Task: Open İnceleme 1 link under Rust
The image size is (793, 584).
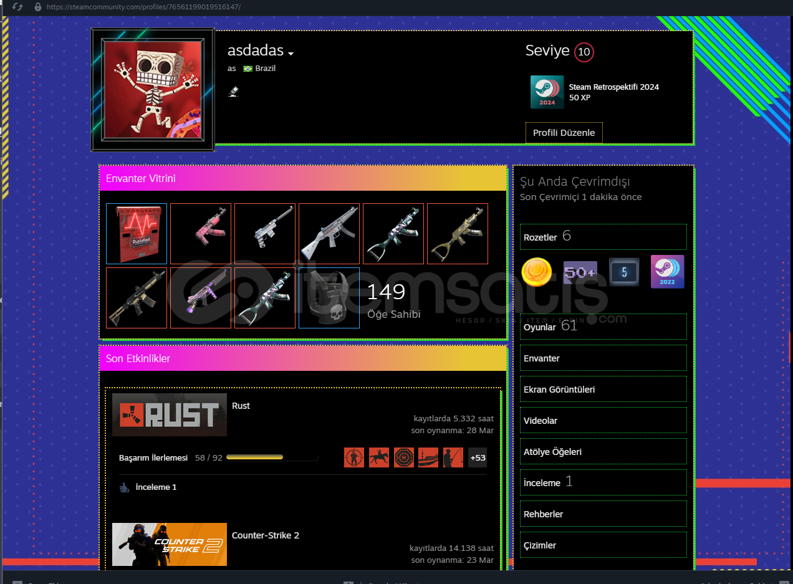Action: click(156, 487)
